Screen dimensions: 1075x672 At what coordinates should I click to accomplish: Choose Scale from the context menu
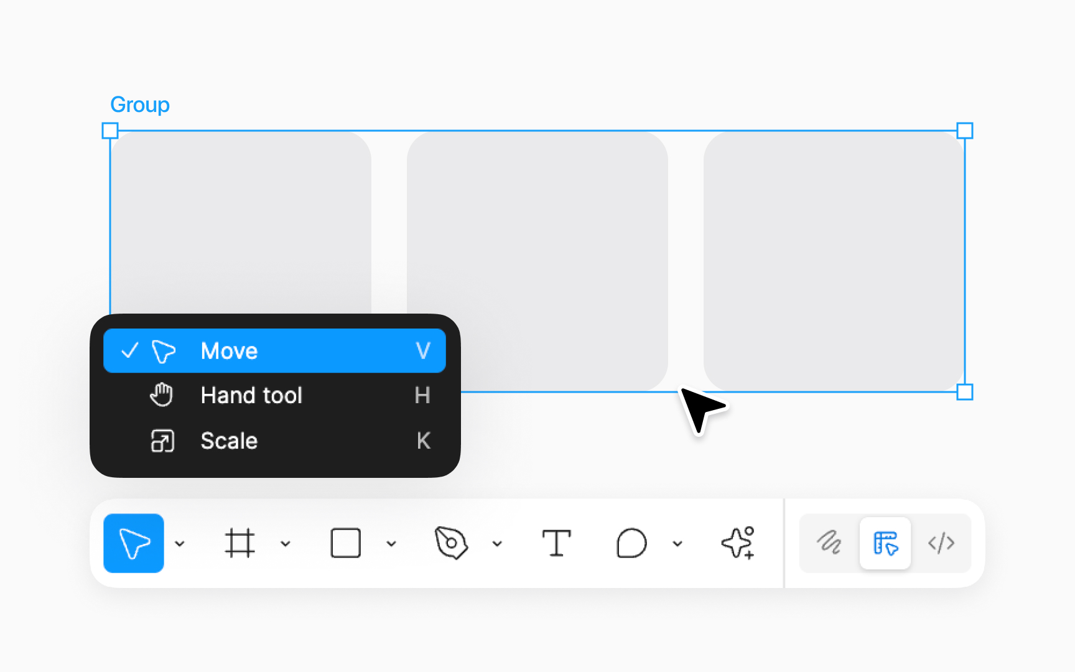click(229, 441)
